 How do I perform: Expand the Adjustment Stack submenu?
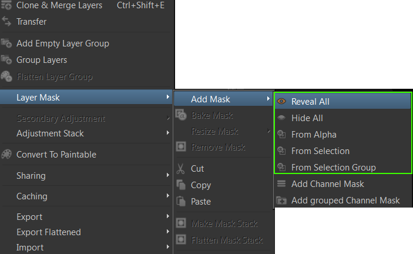point(168,133)
